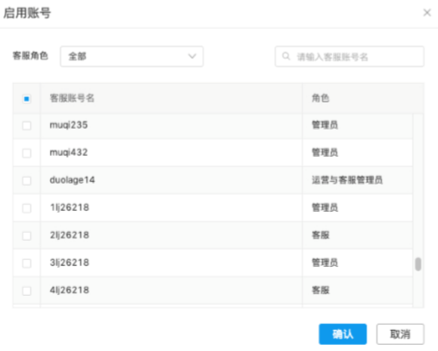This screenshot has width=438, height=351.
Task: Open the 客服角色 dropdown showing 全部
Action: point(131,56)
